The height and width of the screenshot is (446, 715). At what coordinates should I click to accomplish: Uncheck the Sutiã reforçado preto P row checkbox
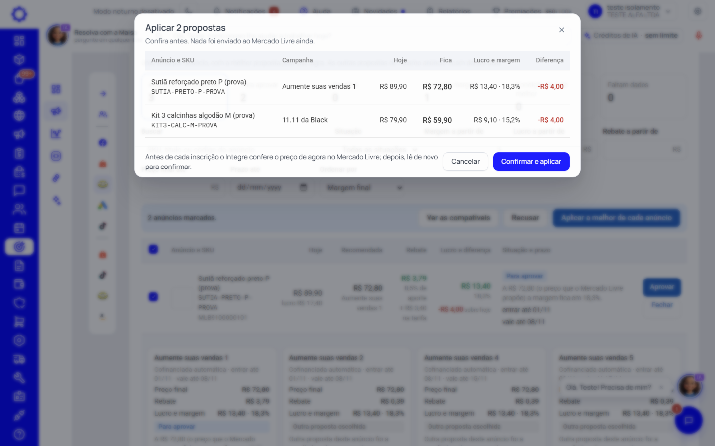(153, 296)
